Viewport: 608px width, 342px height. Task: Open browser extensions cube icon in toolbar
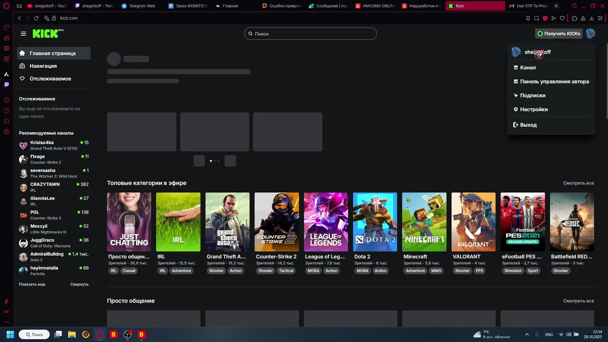(x=574, y=18)
